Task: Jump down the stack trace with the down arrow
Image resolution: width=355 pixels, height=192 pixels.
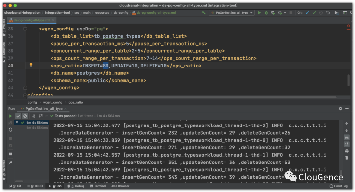Action: click(347, 131)
